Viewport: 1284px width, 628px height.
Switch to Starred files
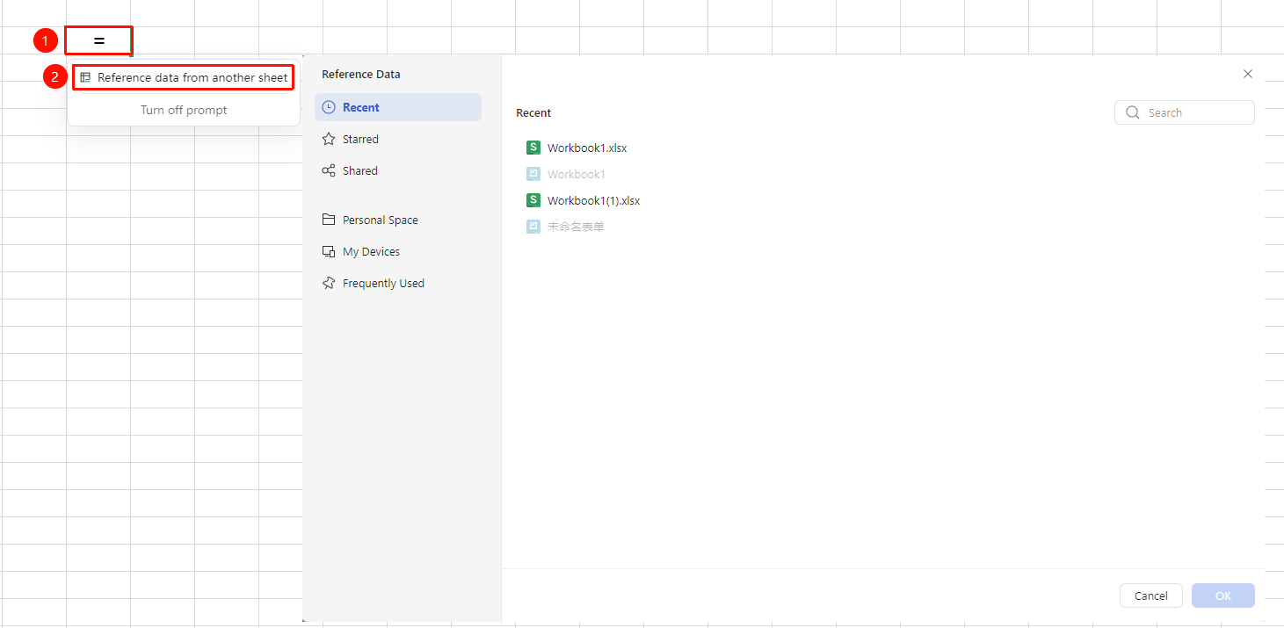(398, 139)
